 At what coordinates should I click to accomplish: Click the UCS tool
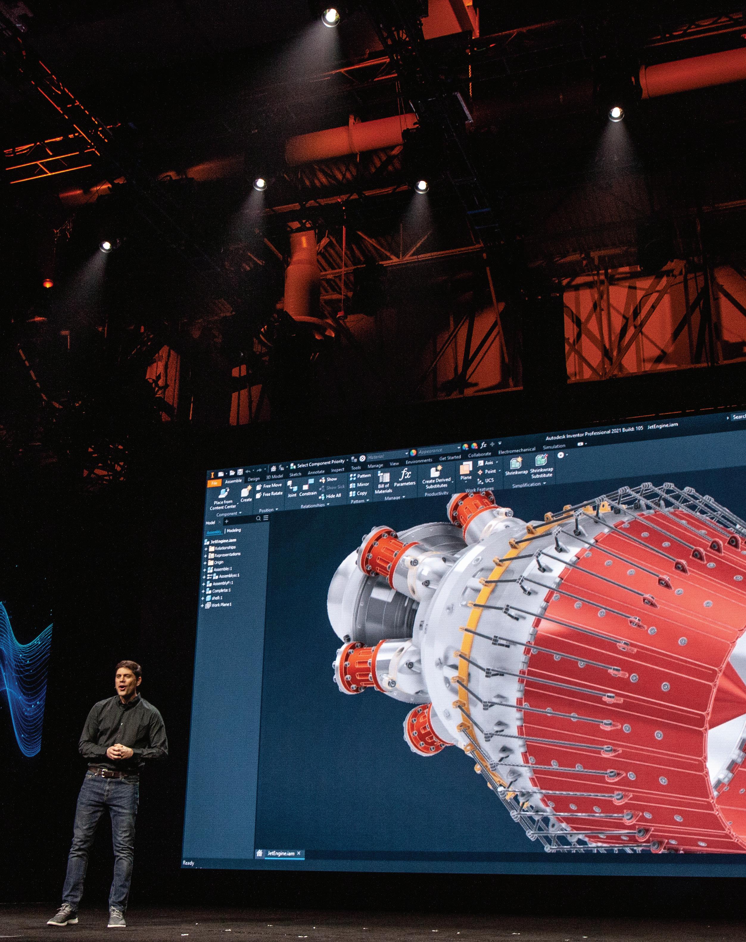(x=486, y=481)
